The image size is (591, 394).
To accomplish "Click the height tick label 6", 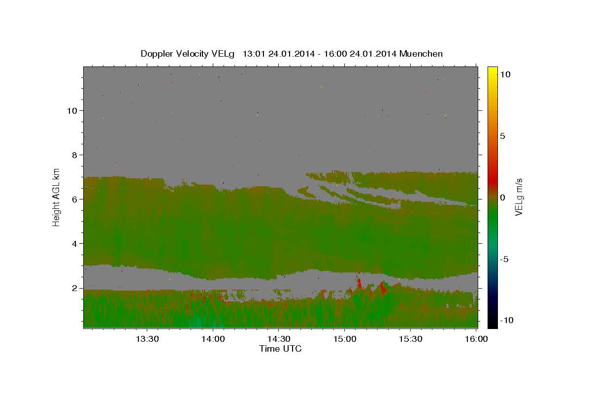I will 74,199.
